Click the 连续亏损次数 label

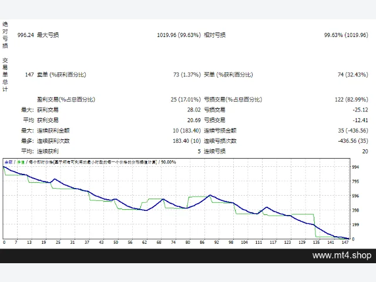[220, 141]
